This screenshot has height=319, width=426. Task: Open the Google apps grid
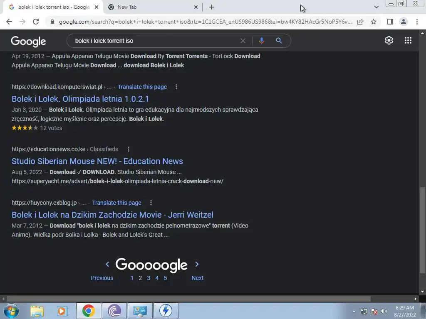tap(408, 40)
